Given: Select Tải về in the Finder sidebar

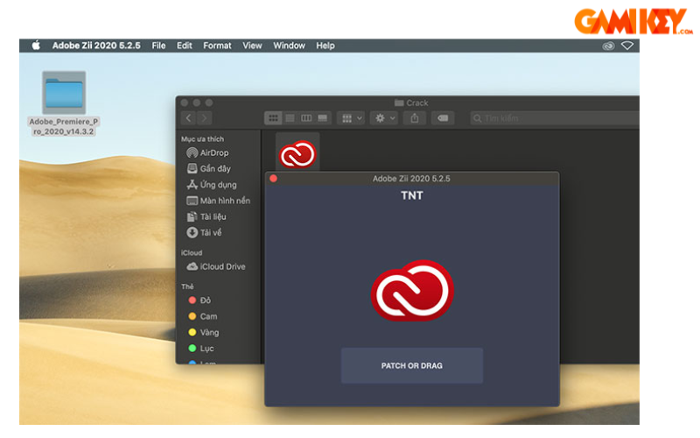Looking at the screenshot, I should [204, 232].
